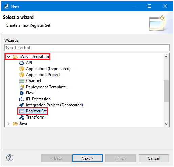The height and width of the screenshot is (167, 174).
Task: Click the wizards filter text field
Action: pos(87,48)
